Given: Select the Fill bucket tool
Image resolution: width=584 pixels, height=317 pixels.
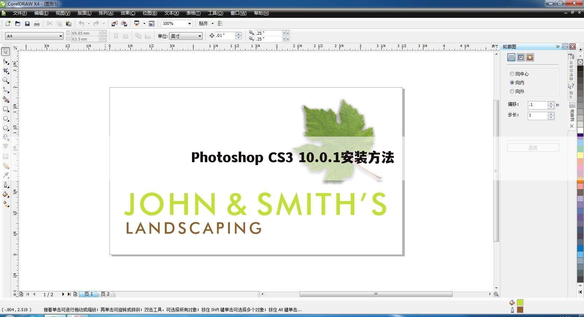Looking at the screenshot, I should 6,194.
